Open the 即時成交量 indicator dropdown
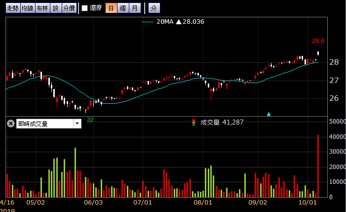346x212 pixels. (49, 124)
